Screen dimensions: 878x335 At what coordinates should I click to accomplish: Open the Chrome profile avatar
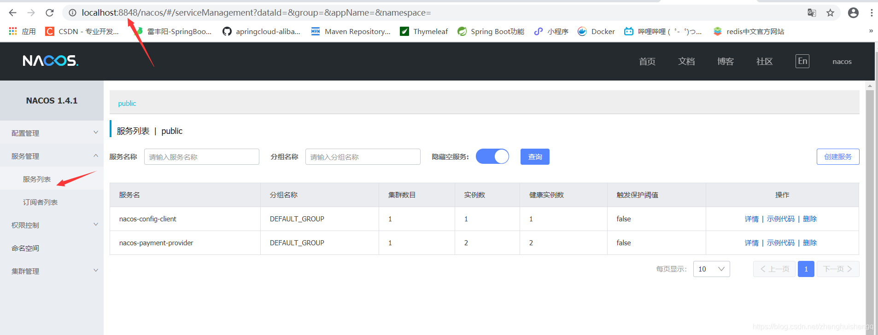coord(853,13)
